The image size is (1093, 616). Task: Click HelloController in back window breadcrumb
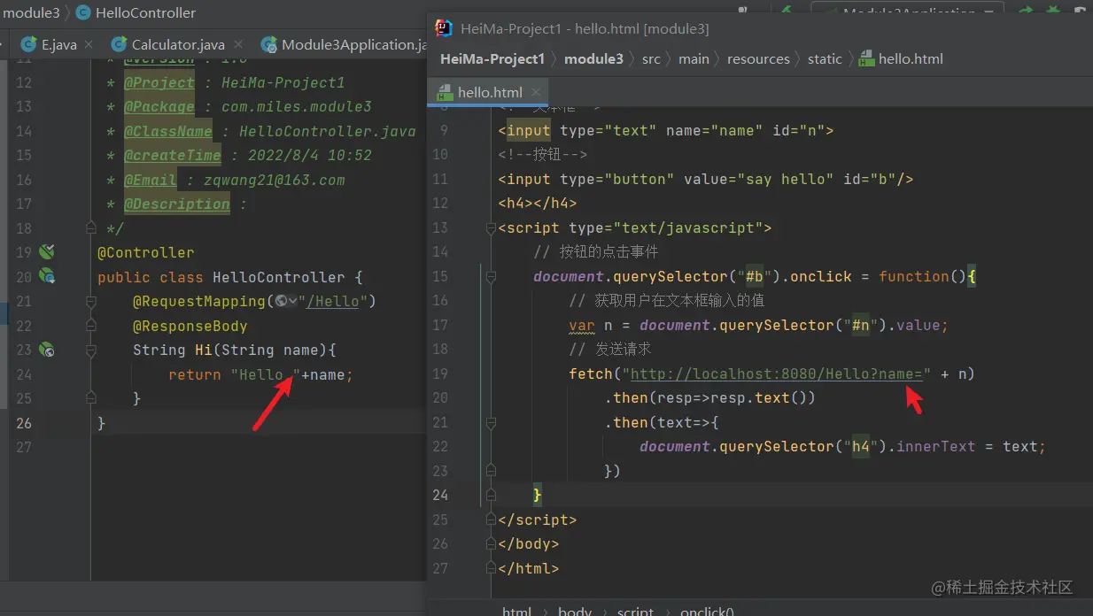point(145,13)
